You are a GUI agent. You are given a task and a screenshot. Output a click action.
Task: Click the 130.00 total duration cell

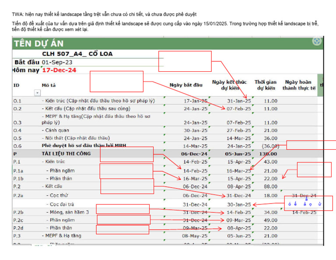tap(268, 154)
